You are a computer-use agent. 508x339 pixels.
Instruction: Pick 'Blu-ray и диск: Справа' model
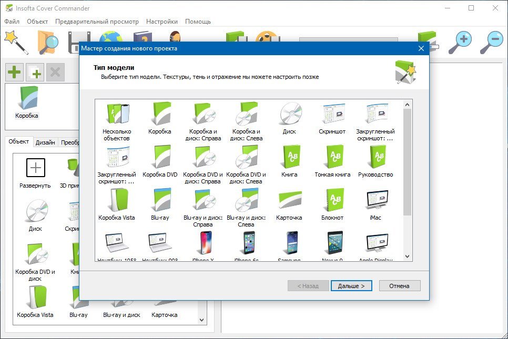[203, 208]
